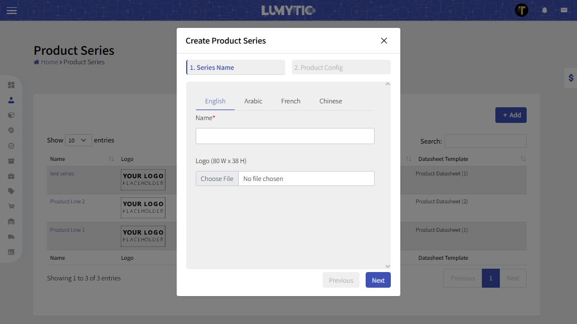577x324 pixels.
Task: Switch to the French language tab
Action: tap(291, 101)
